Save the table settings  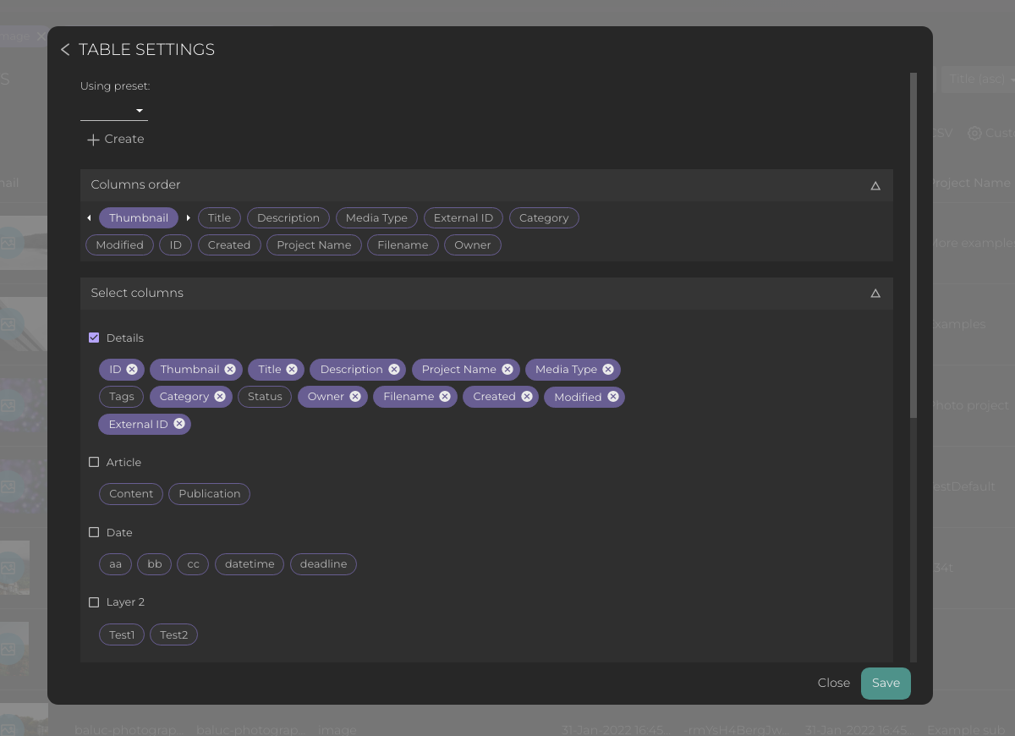tap(886, 684)
